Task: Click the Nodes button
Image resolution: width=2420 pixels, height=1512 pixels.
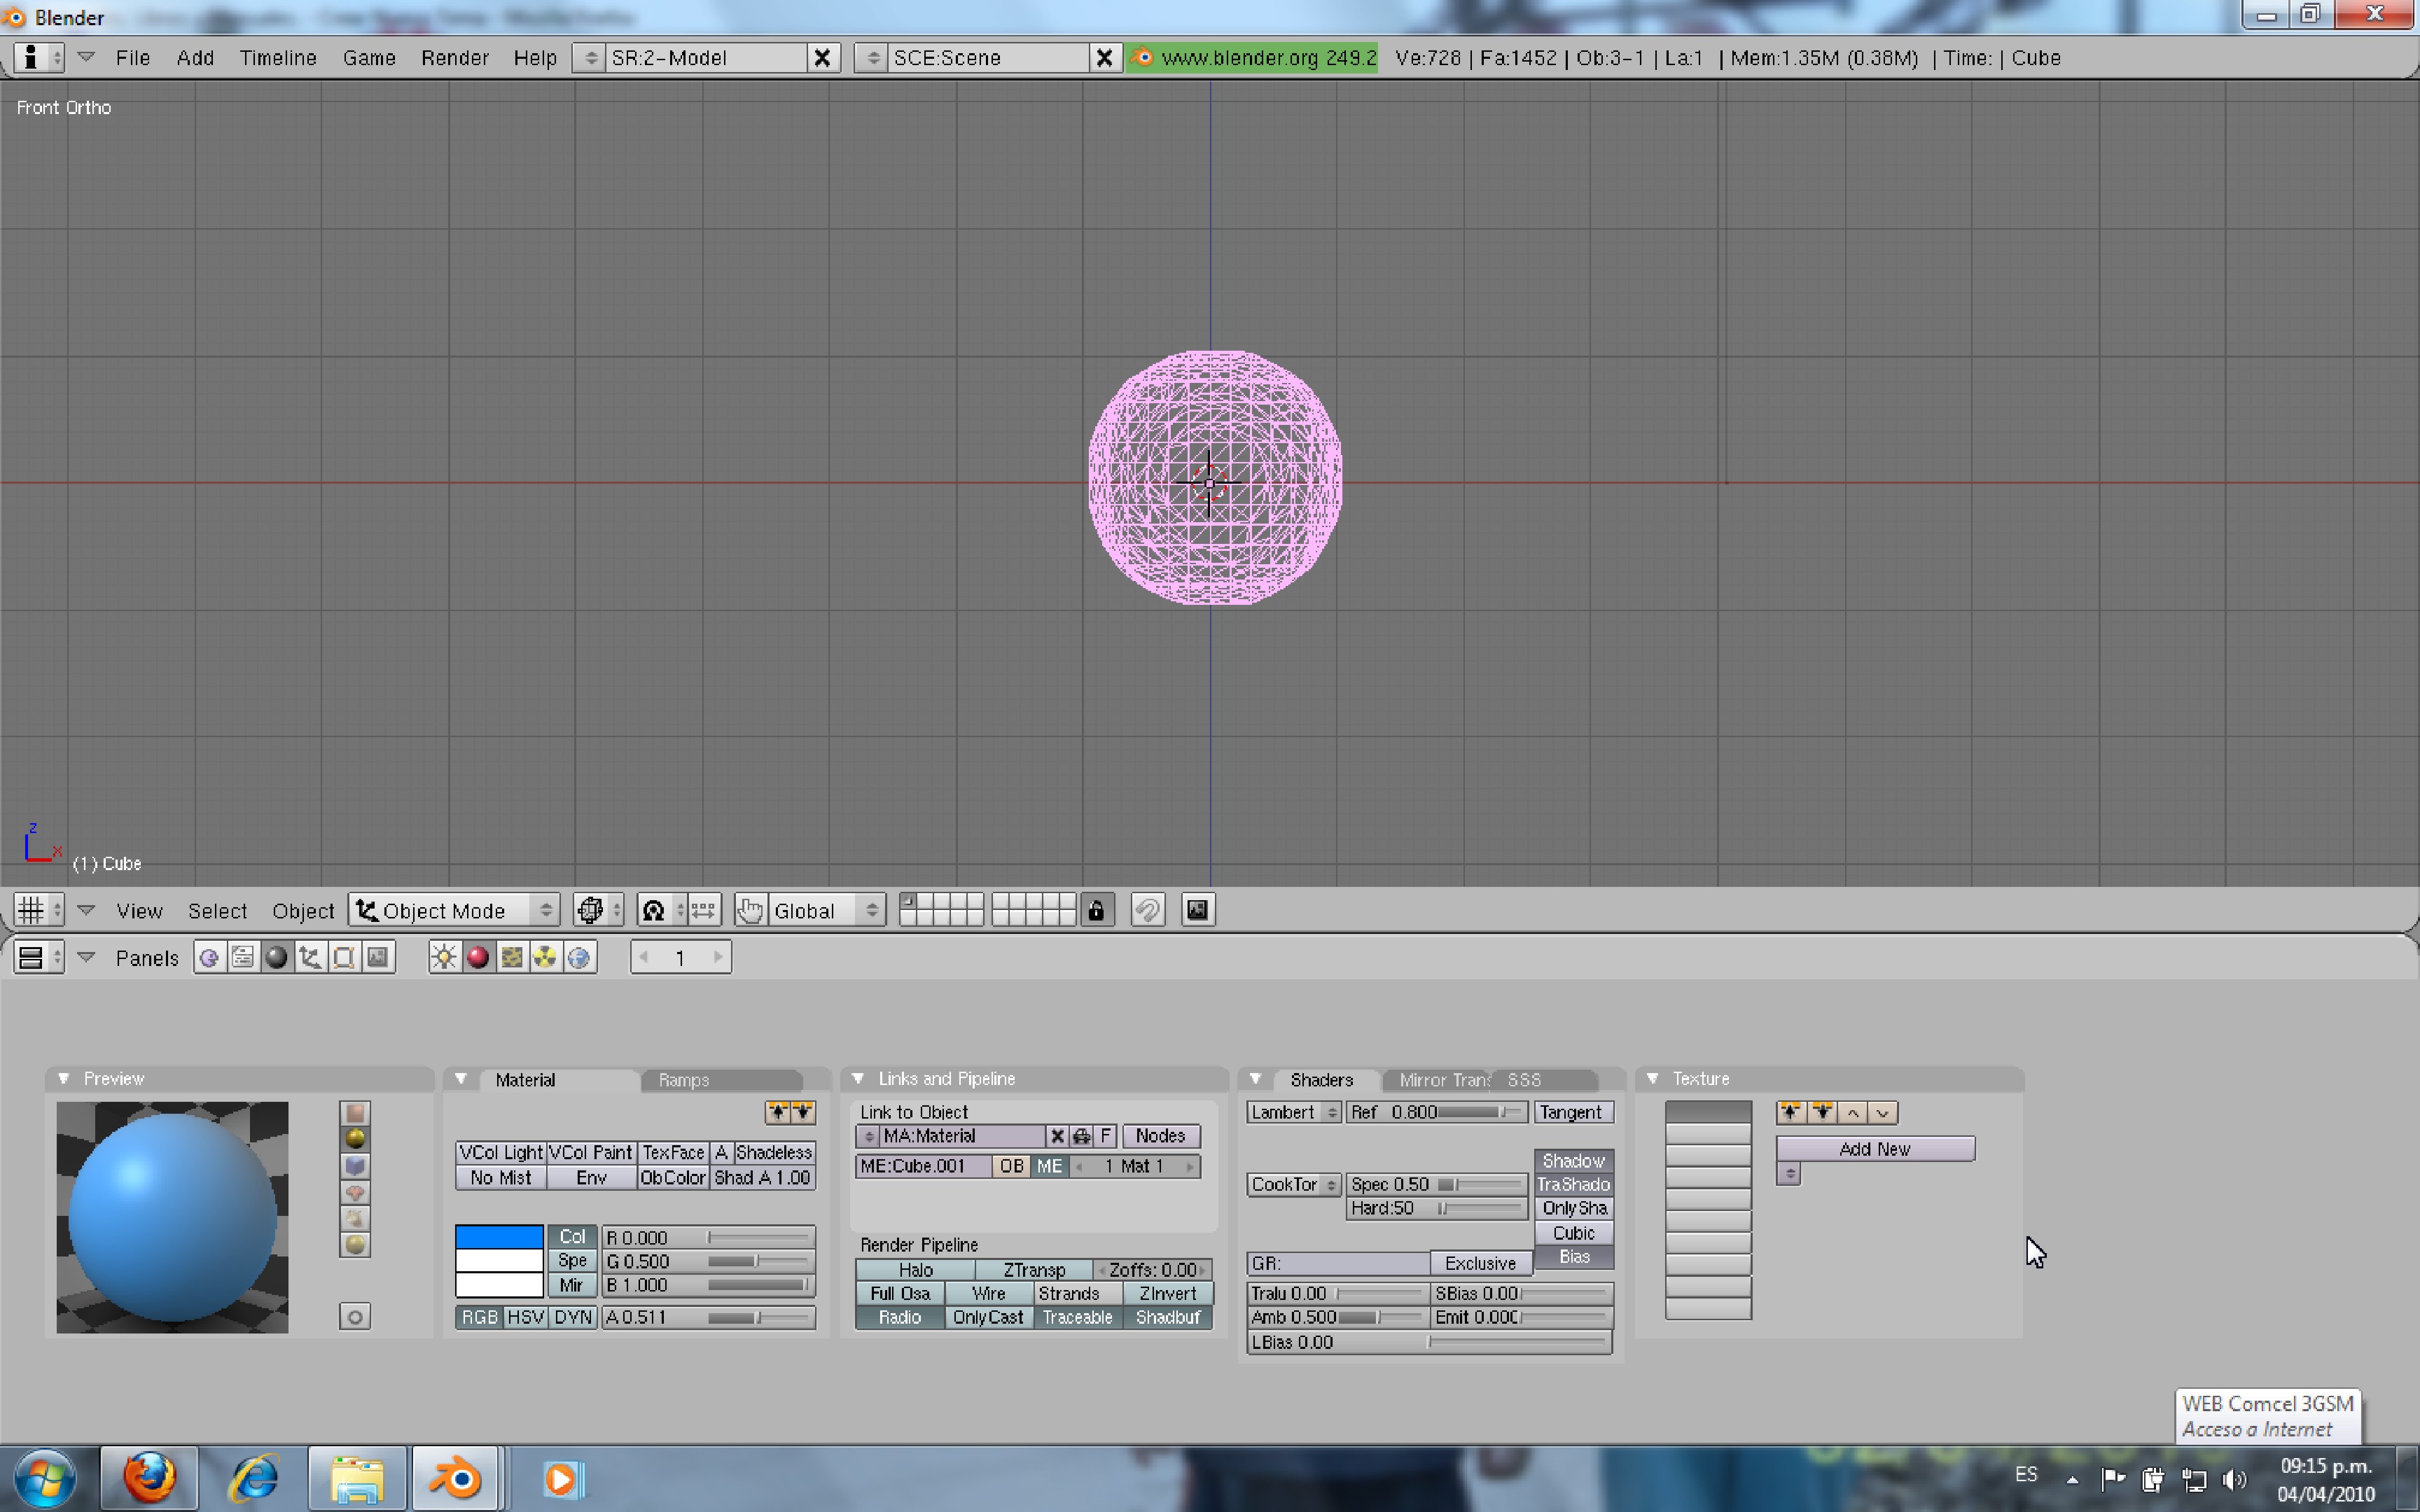Action: (1160, 1136)
